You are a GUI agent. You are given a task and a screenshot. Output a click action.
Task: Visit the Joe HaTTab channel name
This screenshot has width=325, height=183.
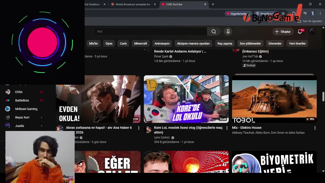(250, 56)
